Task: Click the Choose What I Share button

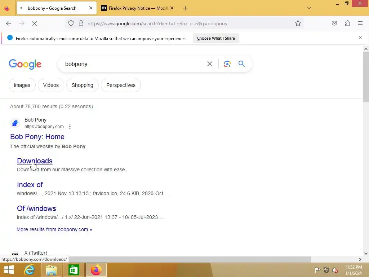Action: (x=216, y=38)
